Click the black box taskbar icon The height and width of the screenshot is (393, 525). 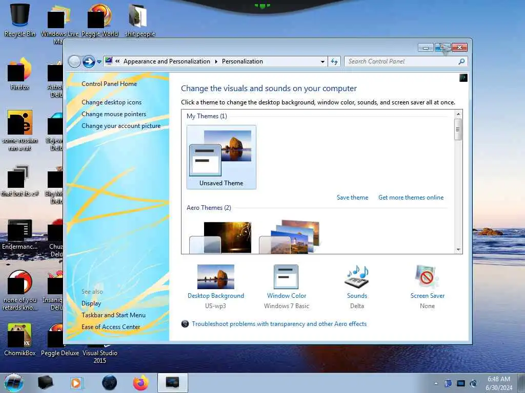tap(45, 383)
